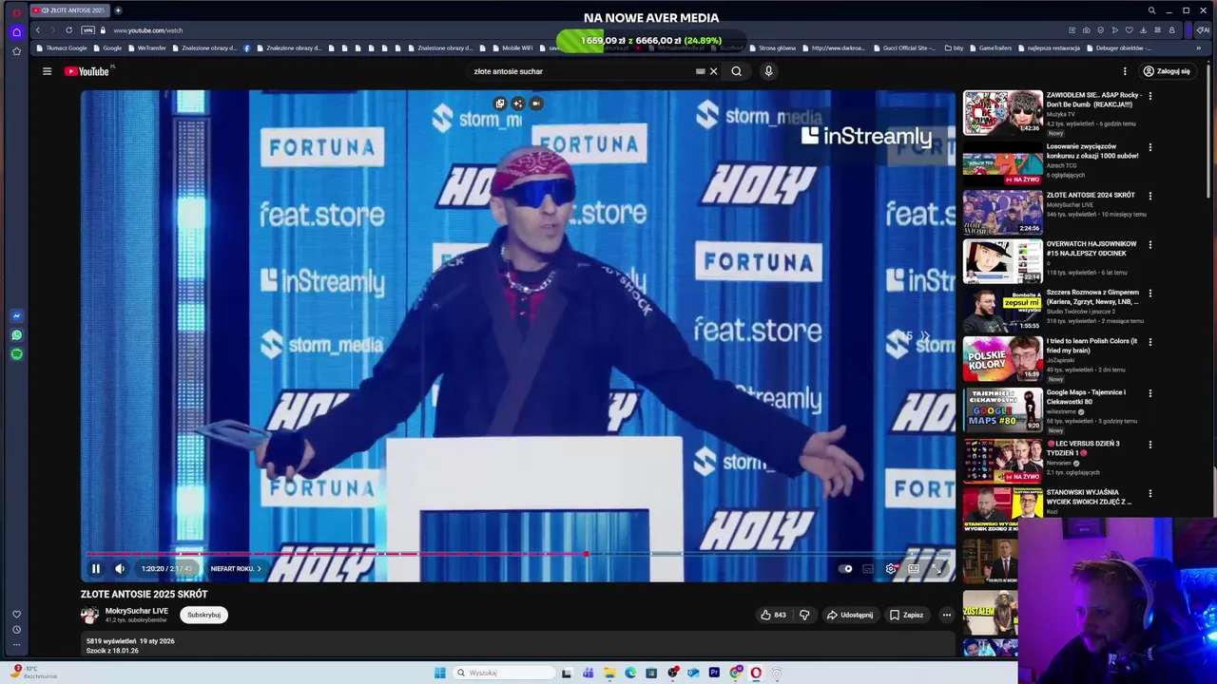Screen dimensions: 1217x684
Task: Open YouTube hamburger guide menu
Action: click(47, 71)
